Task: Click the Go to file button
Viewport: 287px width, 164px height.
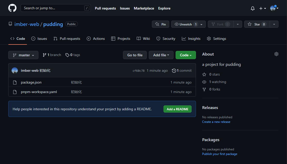Action: pyautogui.click(x=135, y=55)
